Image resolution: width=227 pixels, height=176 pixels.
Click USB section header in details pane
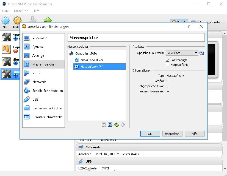[149, 161]
